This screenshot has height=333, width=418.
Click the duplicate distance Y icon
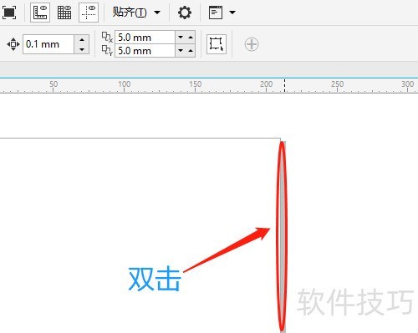[x=107, y=51]
